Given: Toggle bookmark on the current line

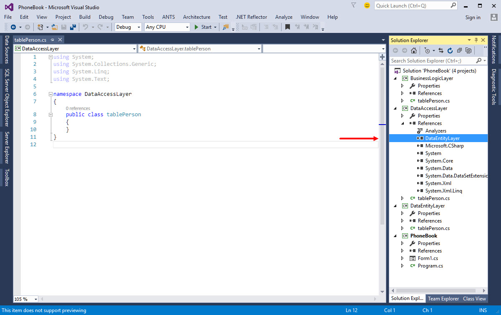Looking at the screenshot, I should pos(287,27).
